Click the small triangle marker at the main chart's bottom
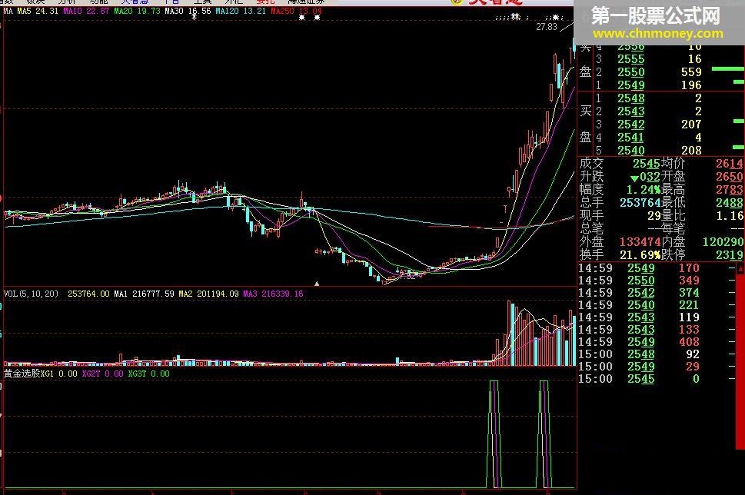Image resolution: width=745 pixels, height=495 pixels. (x=317, y=284)
